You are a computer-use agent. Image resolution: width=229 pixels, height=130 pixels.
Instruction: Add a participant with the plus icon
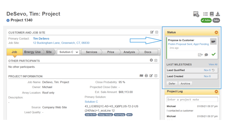[151, 60]
